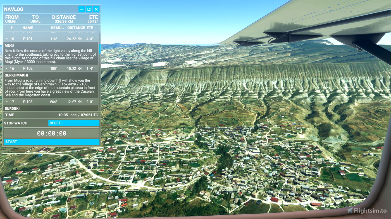Click the DISTANCE column header in list
Image resolution: width=391 pixels, height=219 pixels.
coord(76,28)
